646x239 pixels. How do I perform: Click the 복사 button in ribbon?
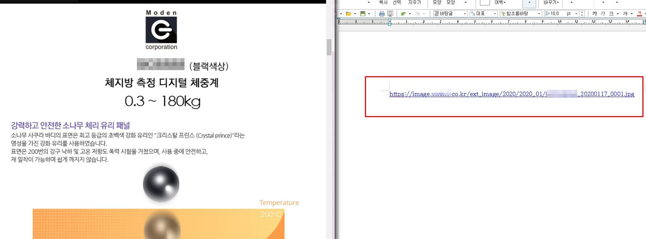pyautogui.click(x=383, y=2)
